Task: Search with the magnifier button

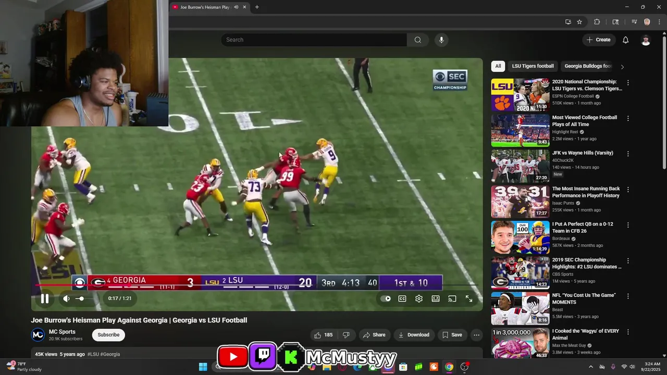Action: [418, 40]
